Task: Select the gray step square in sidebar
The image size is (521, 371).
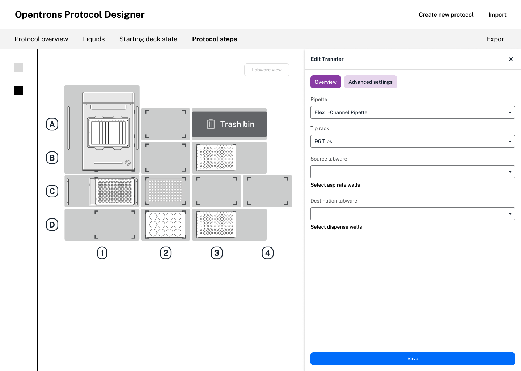Action: tap(19, 67)
